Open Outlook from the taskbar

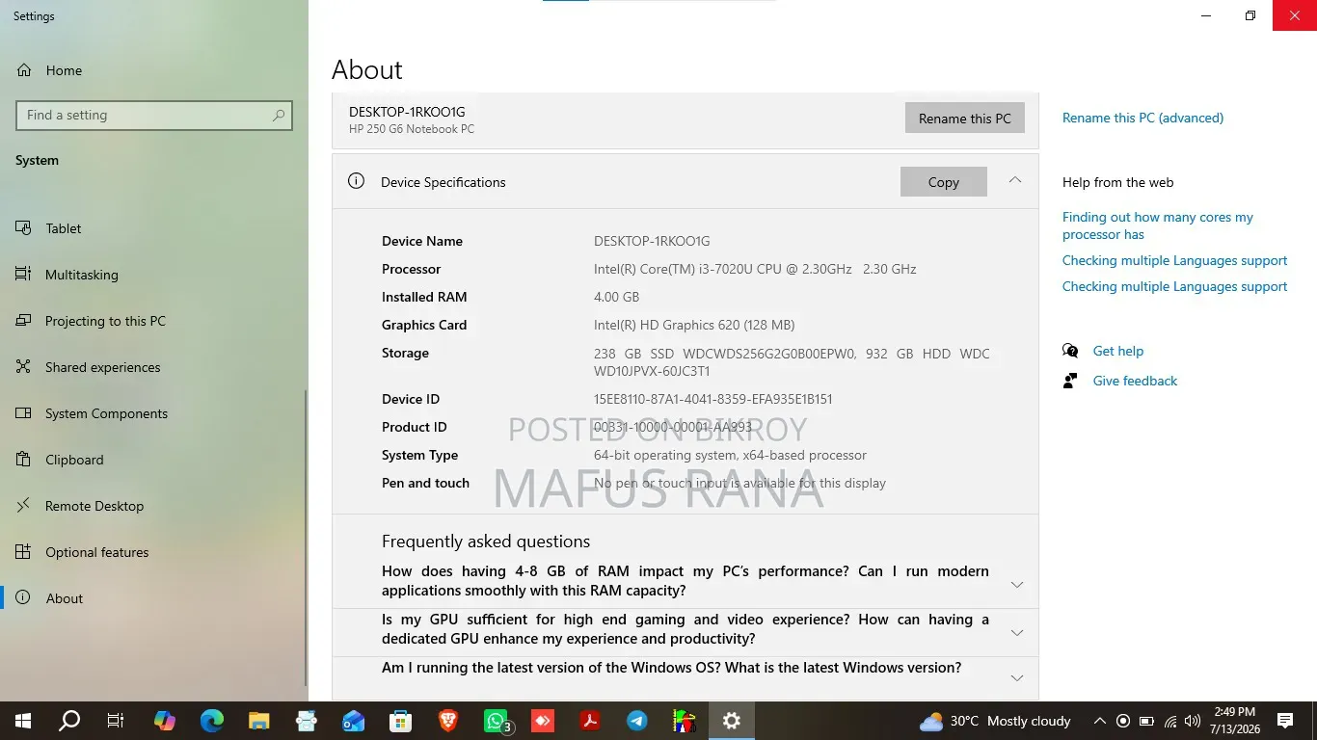click(x=354, y=721)
